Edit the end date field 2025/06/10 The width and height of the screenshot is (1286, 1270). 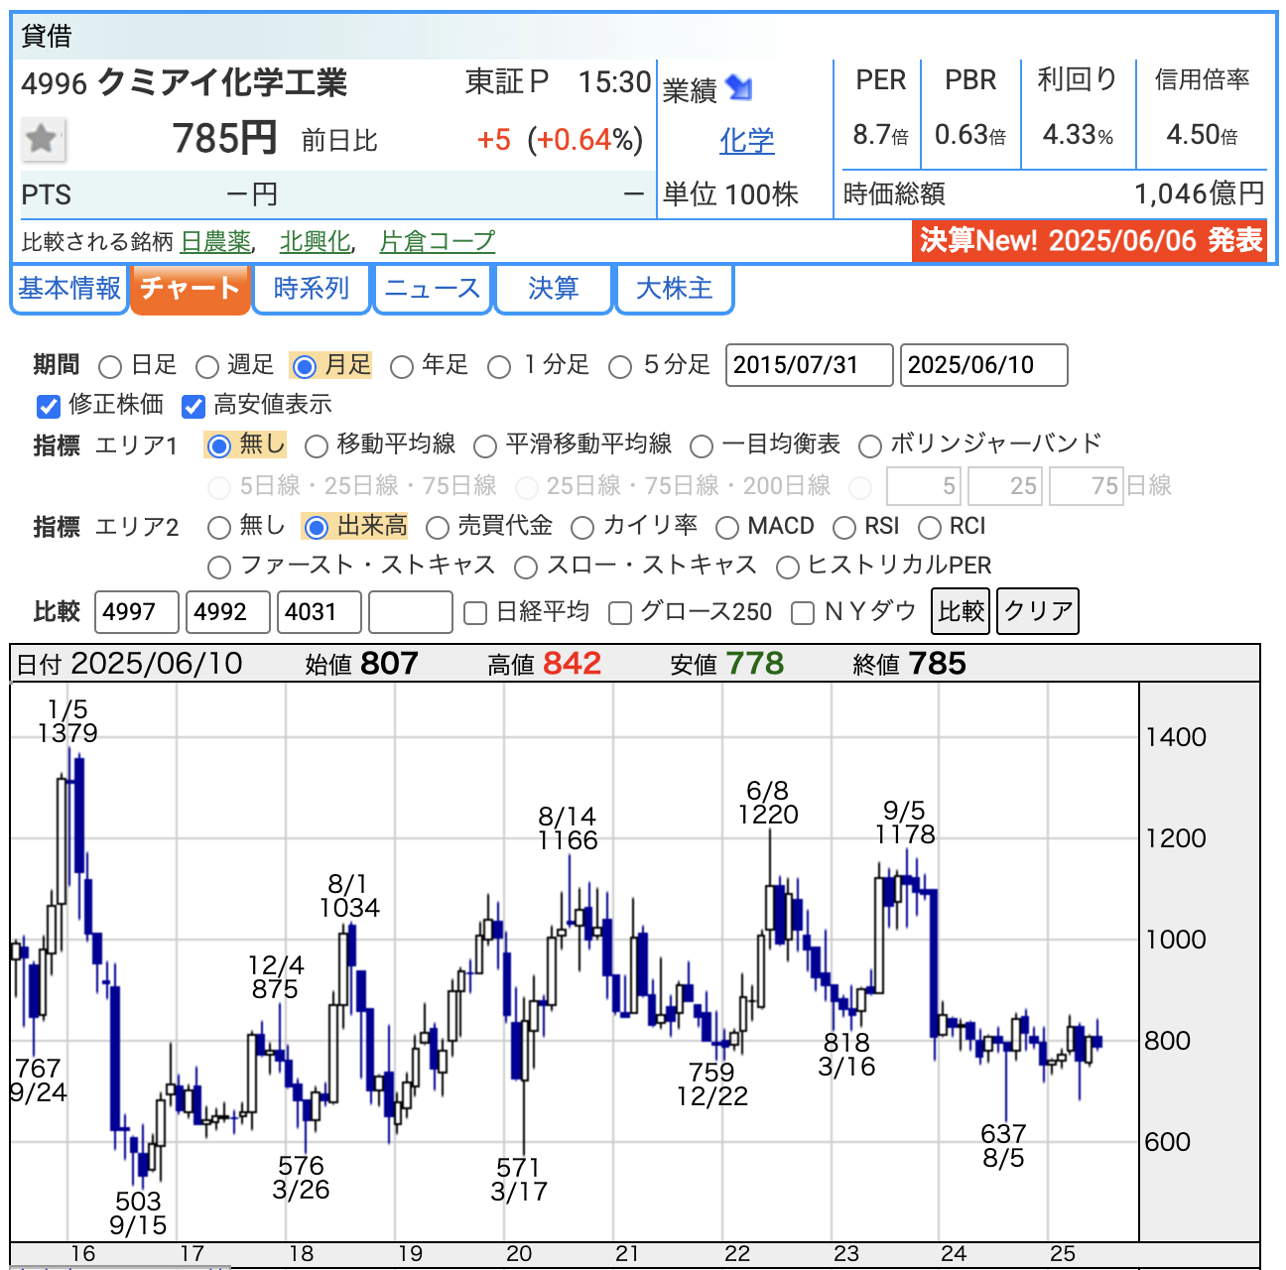(x=984, y=365)
